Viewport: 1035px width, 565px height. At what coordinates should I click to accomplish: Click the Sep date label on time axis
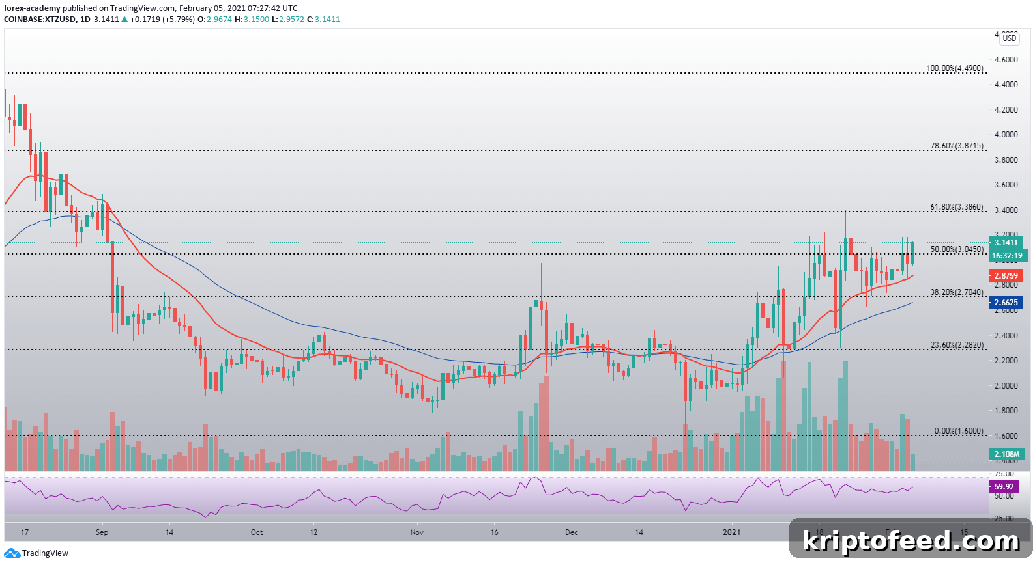[x=102, y=532]
